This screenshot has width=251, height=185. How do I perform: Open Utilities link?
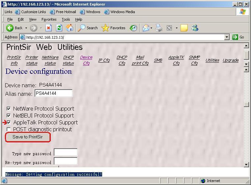click(212, 60)
